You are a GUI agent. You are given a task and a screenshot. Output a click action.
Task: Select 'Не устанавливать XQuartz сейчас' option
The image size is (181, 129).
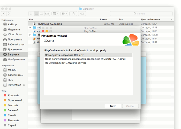[88, 63]
